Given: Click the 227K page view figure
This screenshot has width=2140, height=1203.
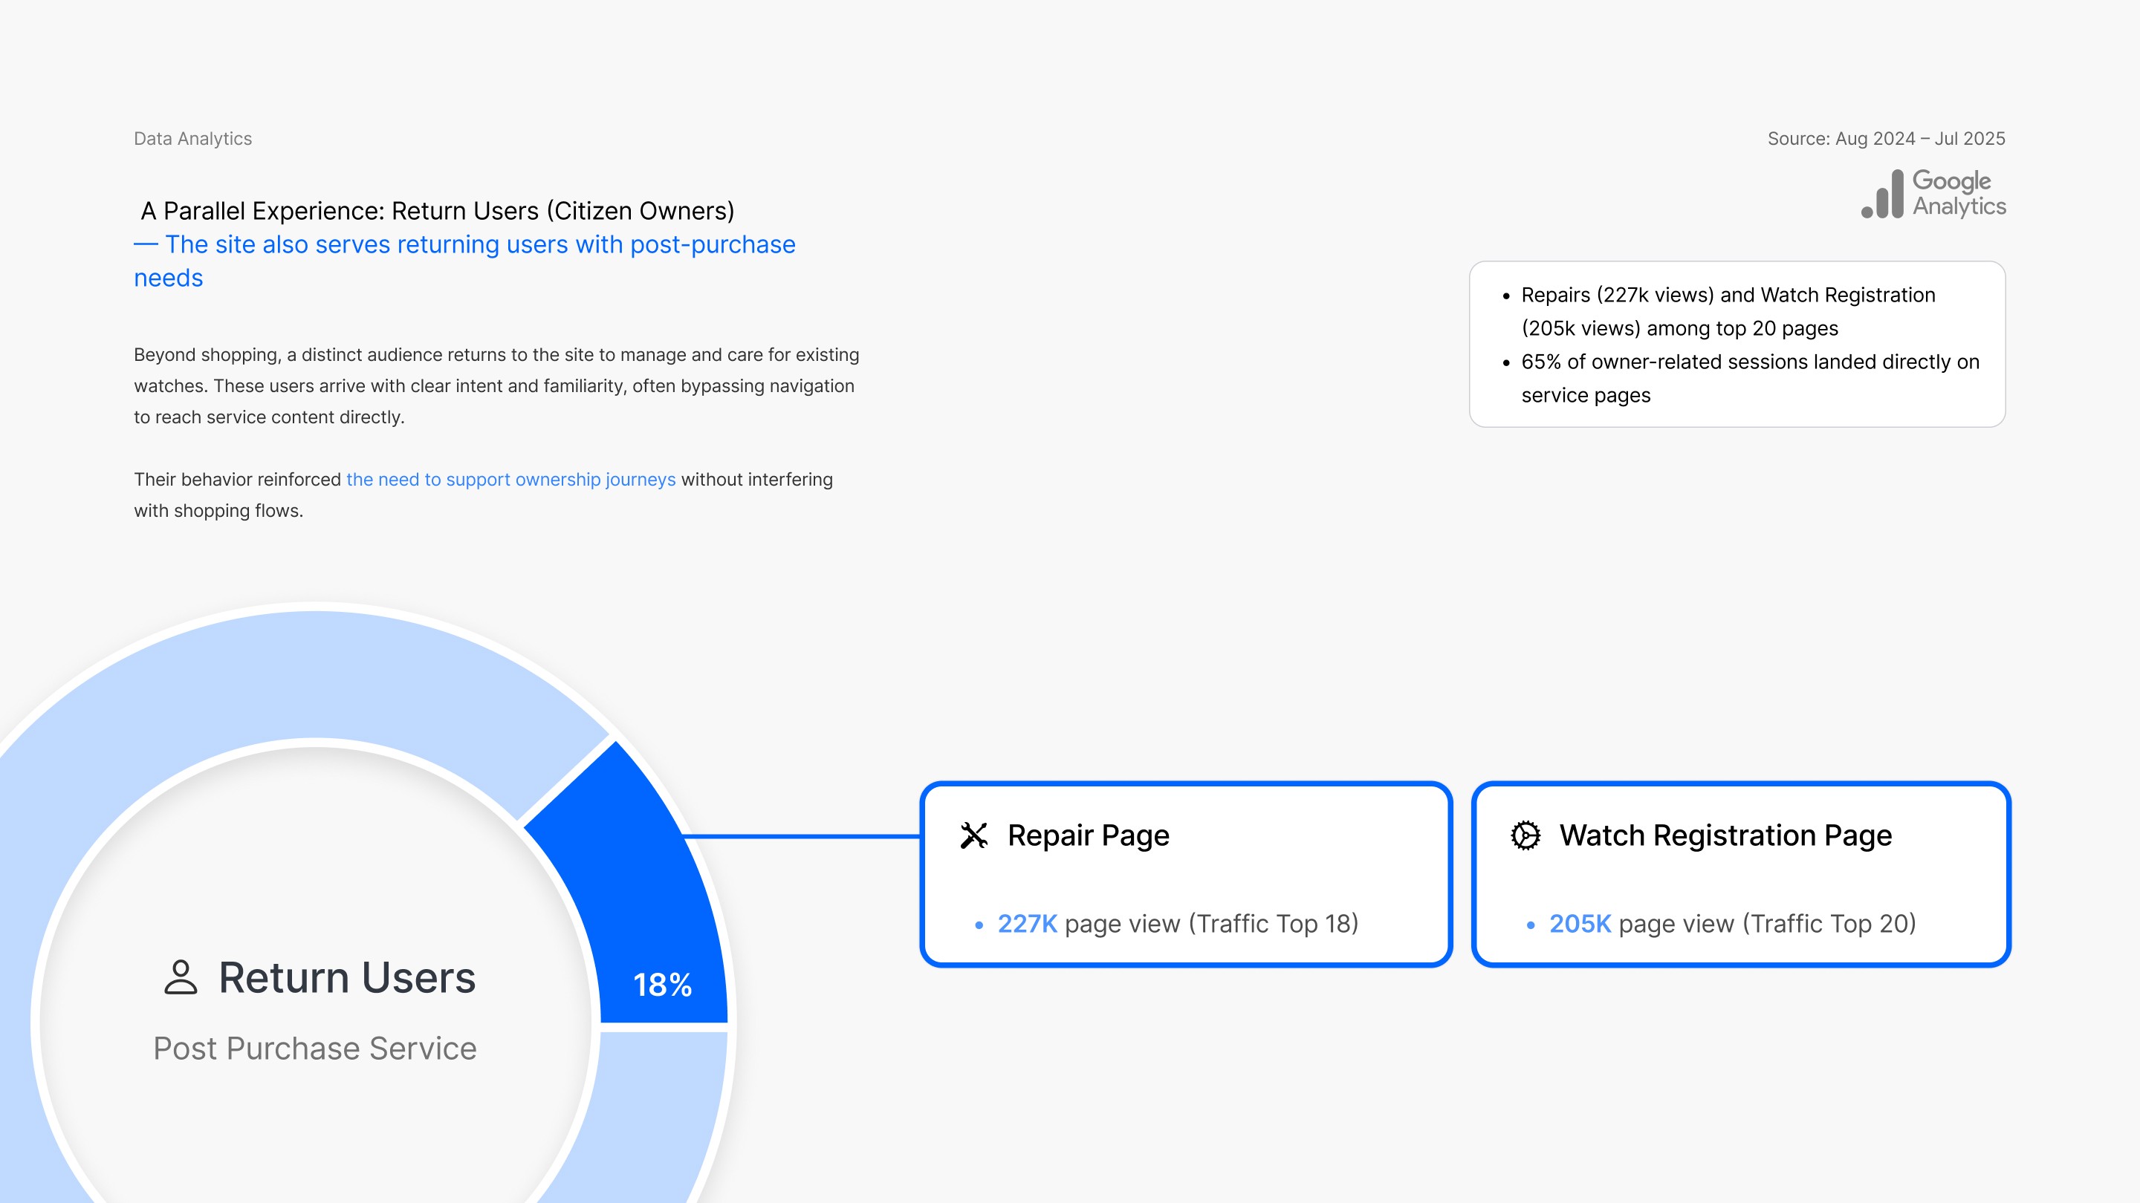Looking at the screenshot, I should tap(1027, 923).
